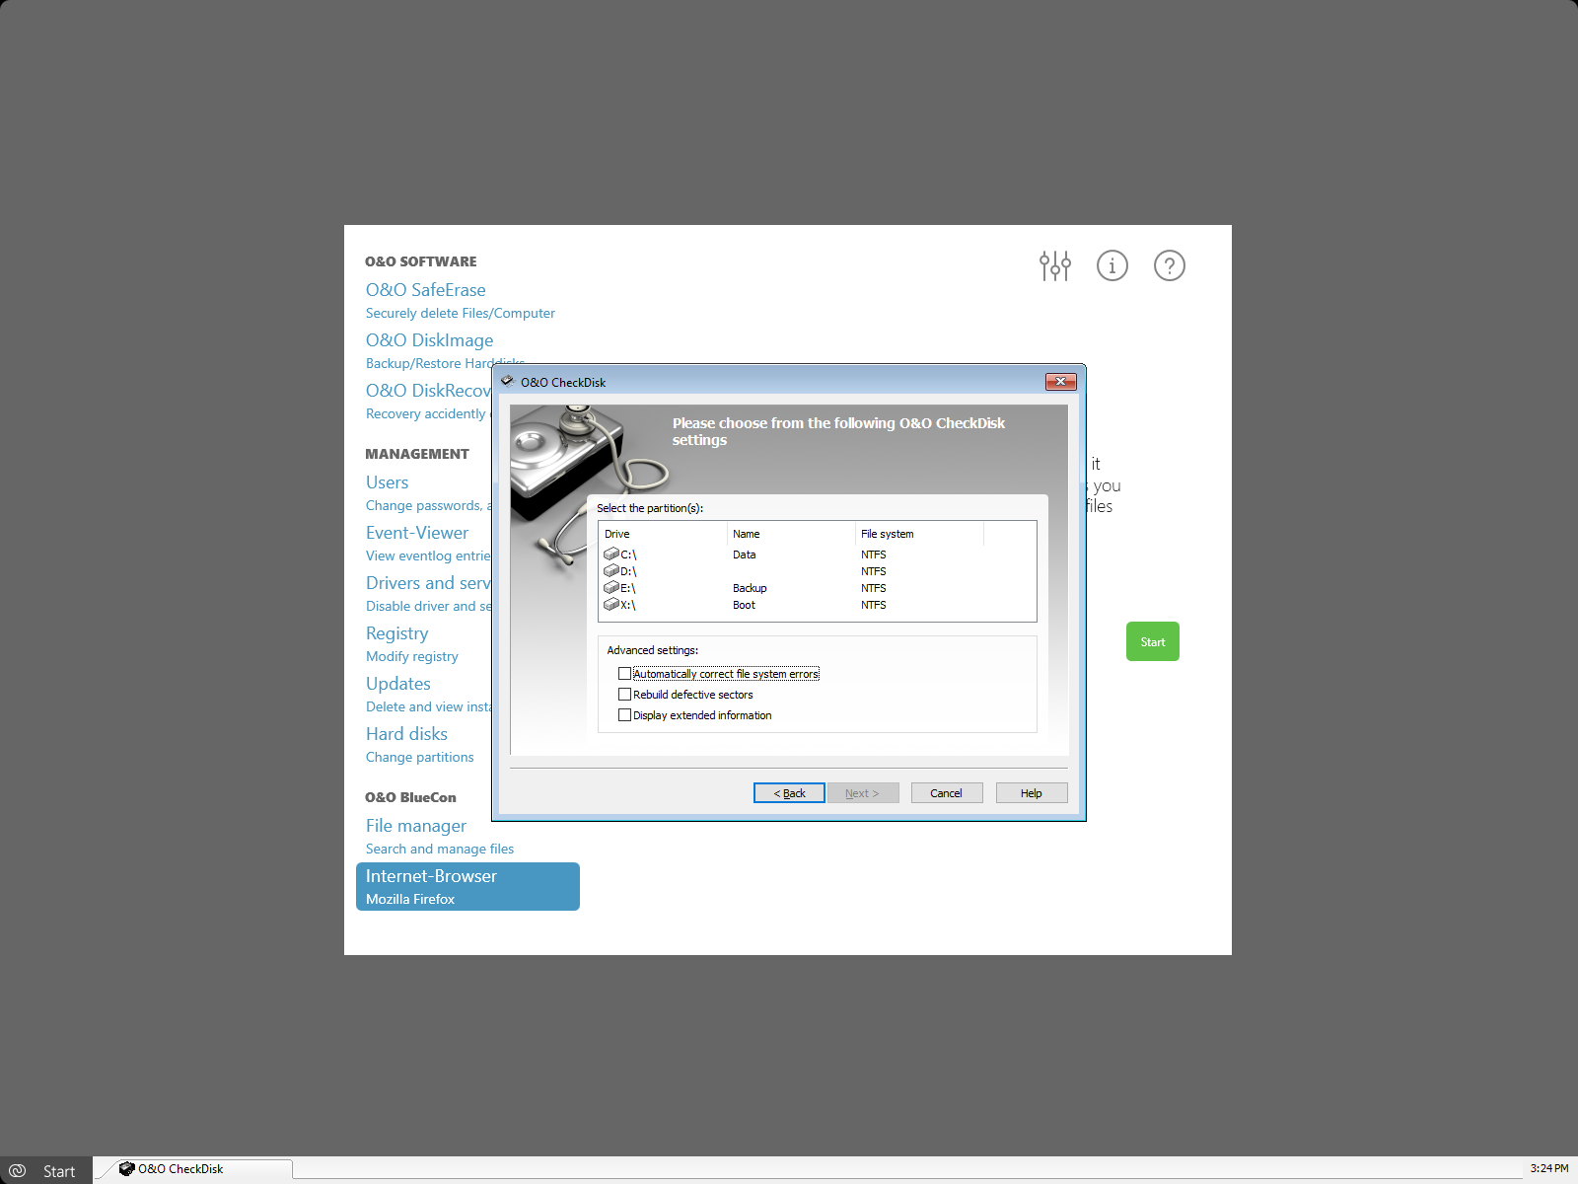Enable Automatically correct file system errors
Viewport: 1578px width, 1184px height.
tap(624, 674)
